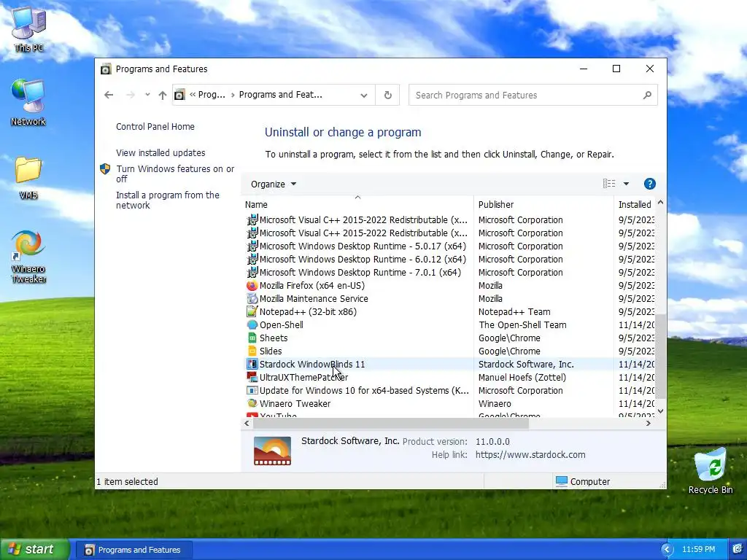
Task: Click the tray icon right of clock
Action: point(738,550)
